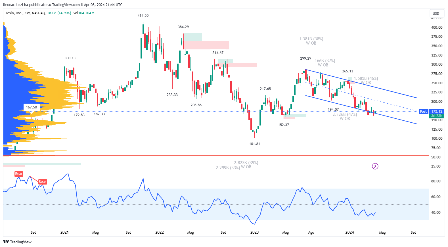Click the 1.381B (38%) W OB label
Viewport: 448px width, 247px height.
[311, 41]
